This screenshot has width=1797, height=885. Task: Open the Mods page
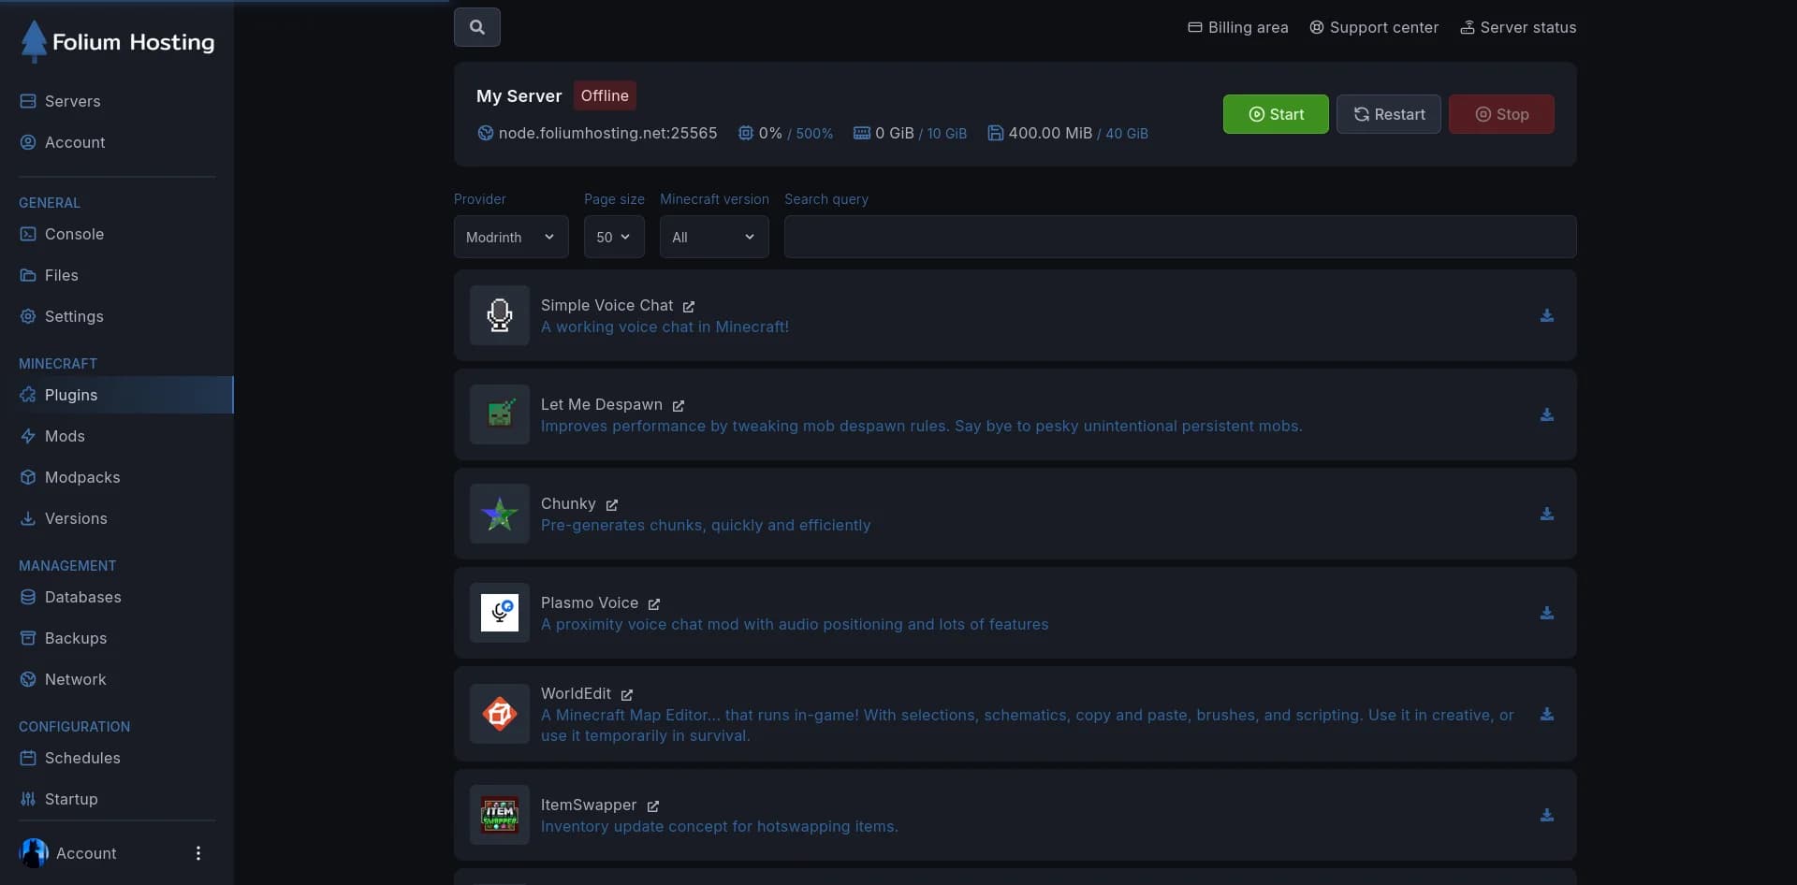[x=117, y=436]
